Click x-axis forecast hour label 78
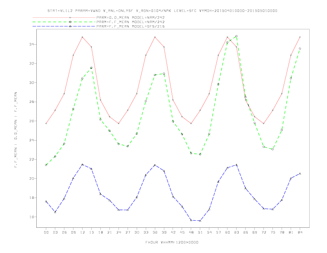The height and width of the screenshot is (253, 327). point(282,232)
